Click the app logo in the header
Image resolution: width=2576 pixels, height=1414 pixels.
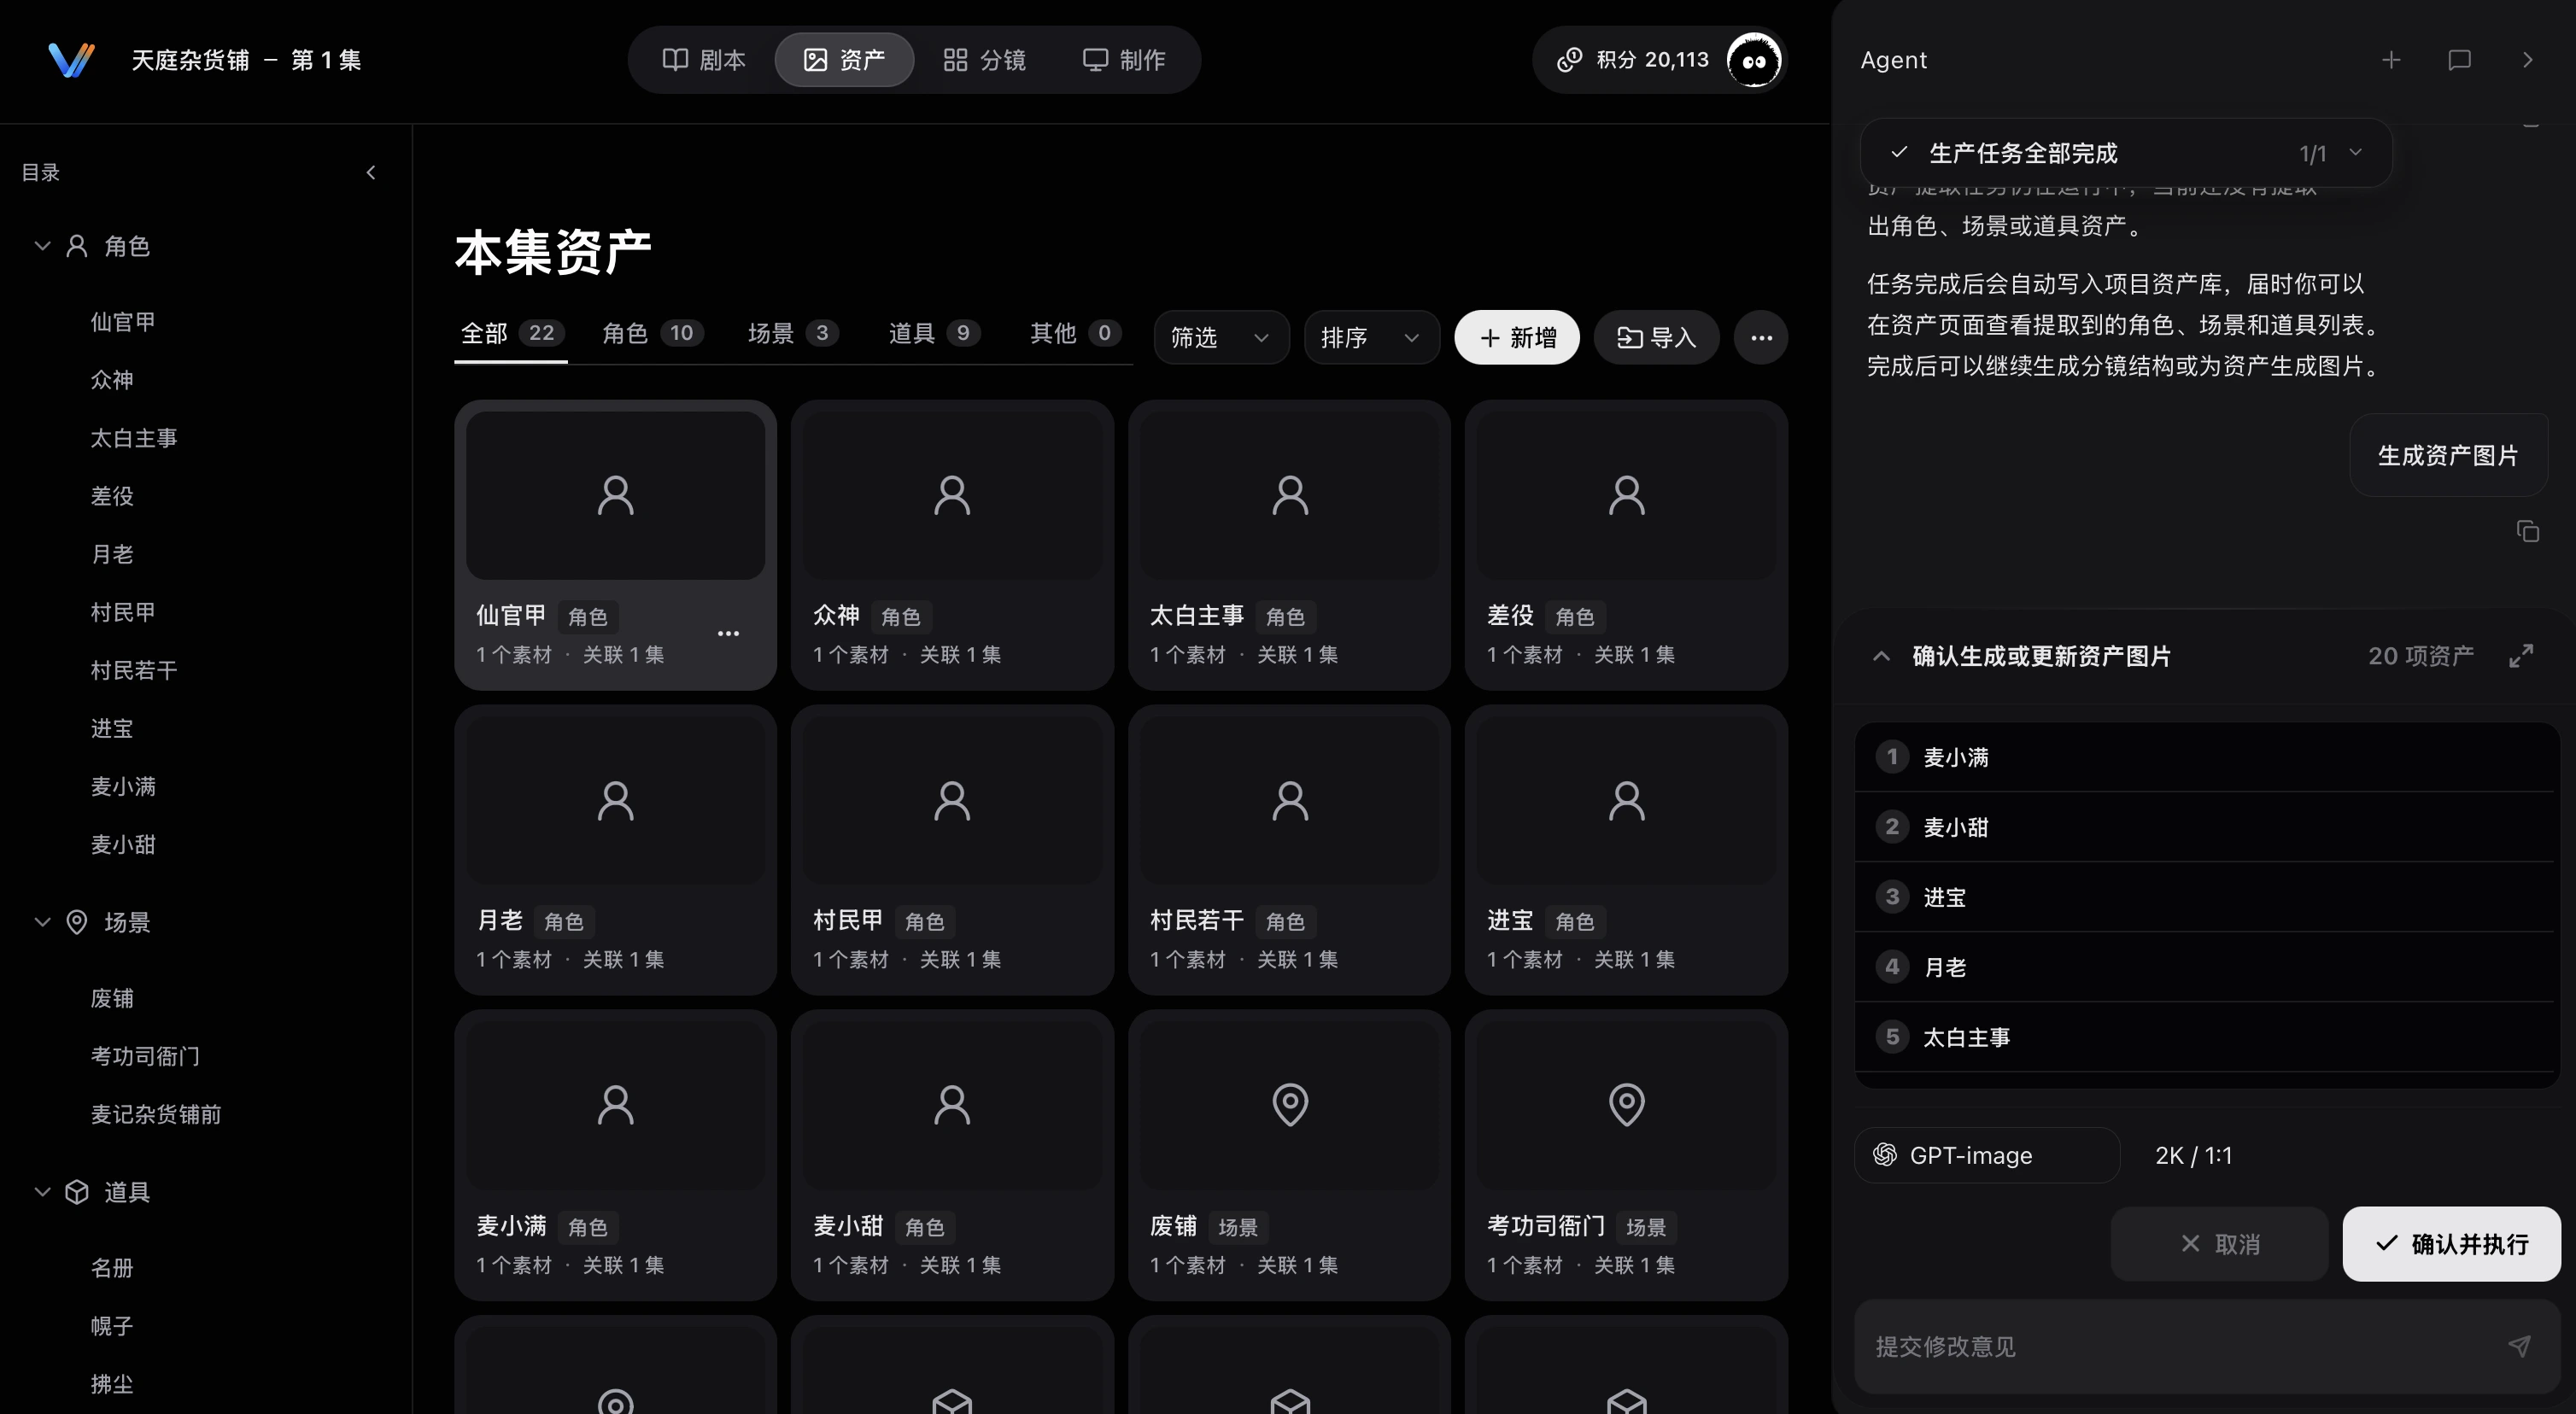click(71, 60)
